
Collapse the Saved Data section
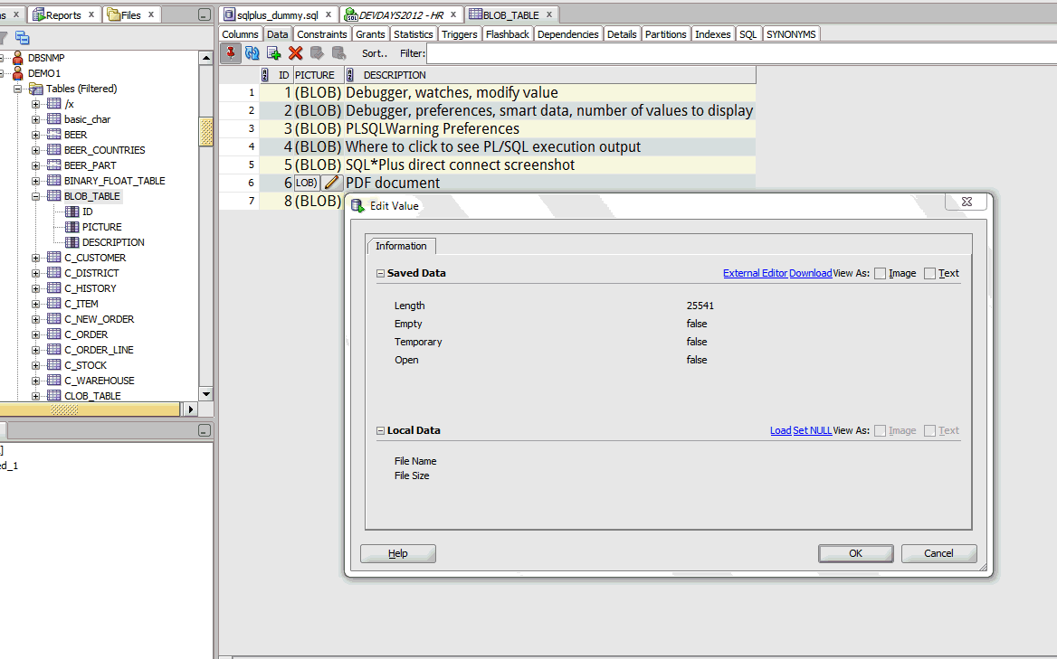point(380,273)
